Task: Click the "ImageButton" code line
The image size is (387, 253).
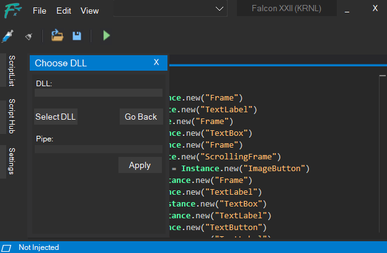Action: (x=241, y=169)
